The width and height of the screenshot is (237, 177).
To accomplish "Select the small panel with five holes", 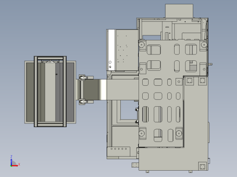I will pos(118,152).
